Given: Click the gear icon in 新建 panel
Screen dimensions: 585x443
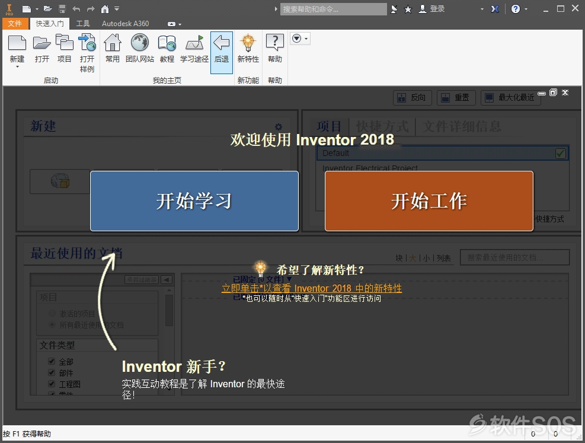Looking at the screenshot, I should tap(279, 127).
